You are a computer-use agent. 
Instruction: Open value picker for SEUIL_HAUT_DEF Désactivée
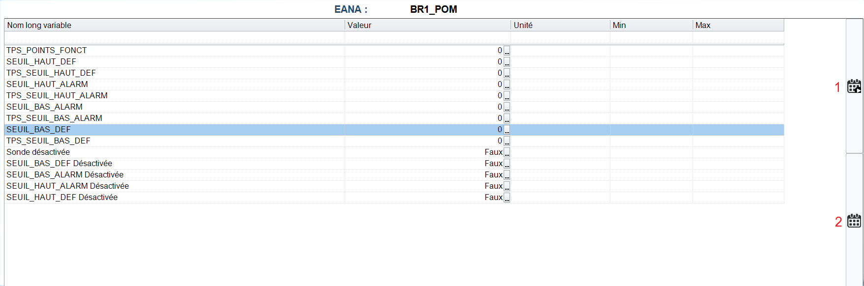click(507, 198)
